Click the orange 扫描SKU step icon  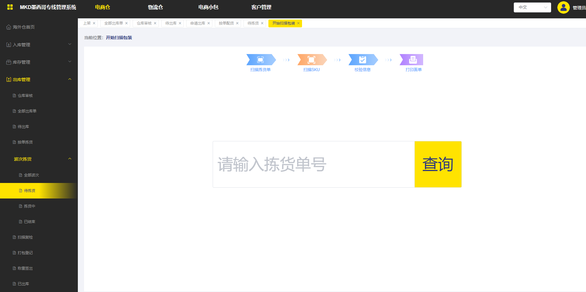click(x=311, y=60)
